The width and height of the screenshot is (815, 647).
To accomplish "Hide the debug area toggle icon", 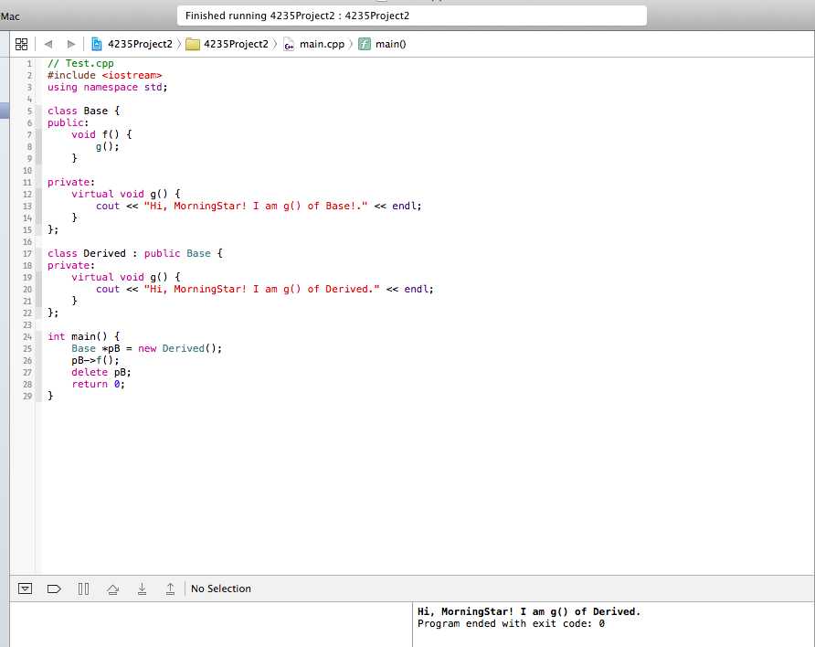I will [25, 589].
